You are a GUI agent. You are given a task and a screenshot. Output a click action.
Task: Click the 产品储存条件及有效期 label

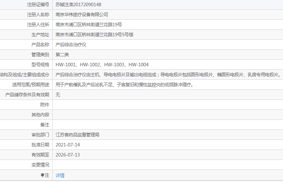coord(27,95)
